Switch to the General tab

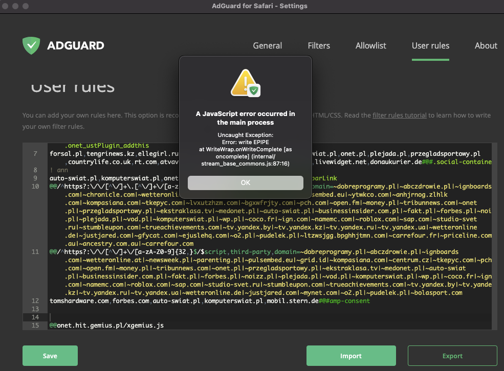267,45
